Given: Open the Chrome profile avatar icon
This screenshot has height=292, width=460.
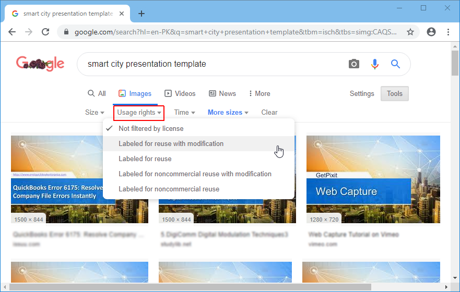Looking at the screenshot, I should coord(431,32).
